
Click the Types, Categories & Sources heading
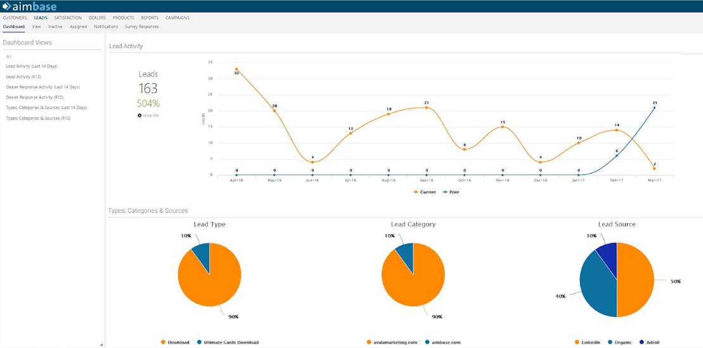tap(148, 210)
